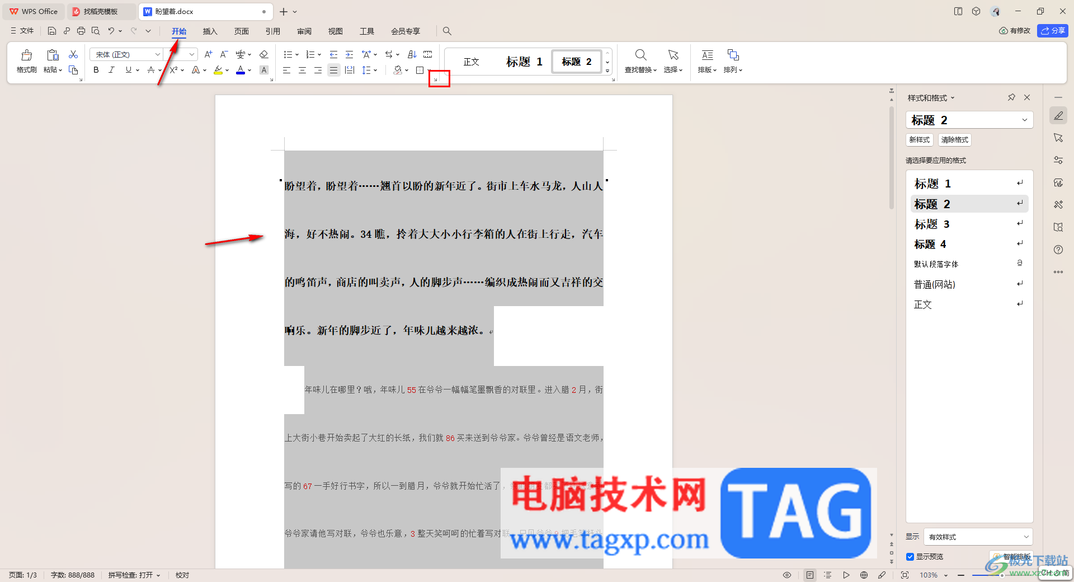Click the Distributed alignment icon
The image size is (1074, 582).
click(350, 70)
